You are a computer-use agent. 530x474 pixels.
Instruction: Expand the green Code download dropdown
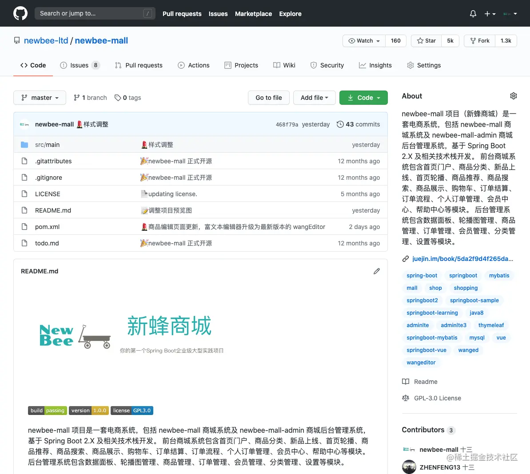coord(363,98)
